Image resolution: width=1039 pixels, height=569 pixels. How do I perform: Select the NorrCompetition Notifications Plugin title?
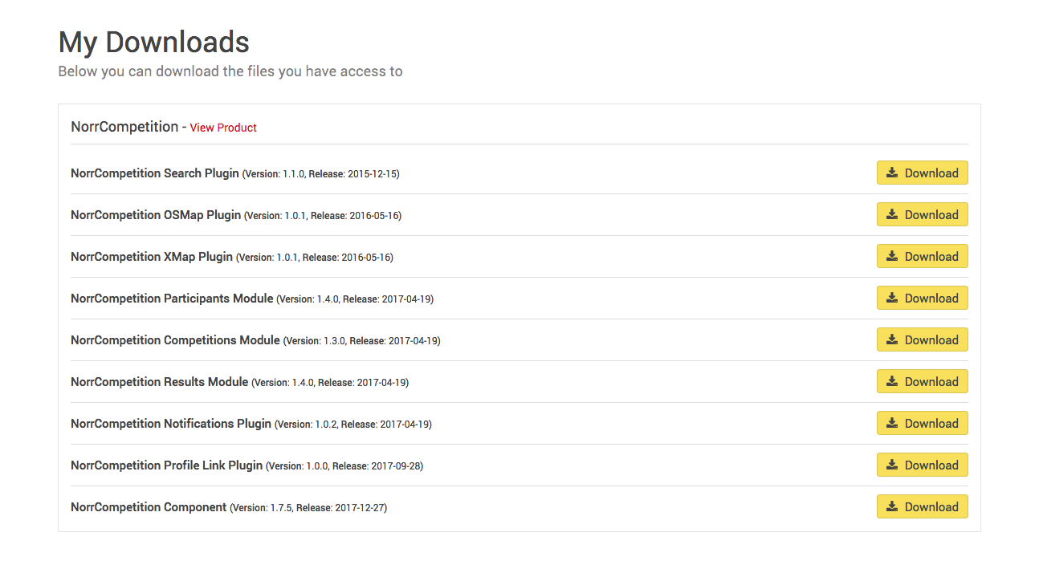point(171,424)
